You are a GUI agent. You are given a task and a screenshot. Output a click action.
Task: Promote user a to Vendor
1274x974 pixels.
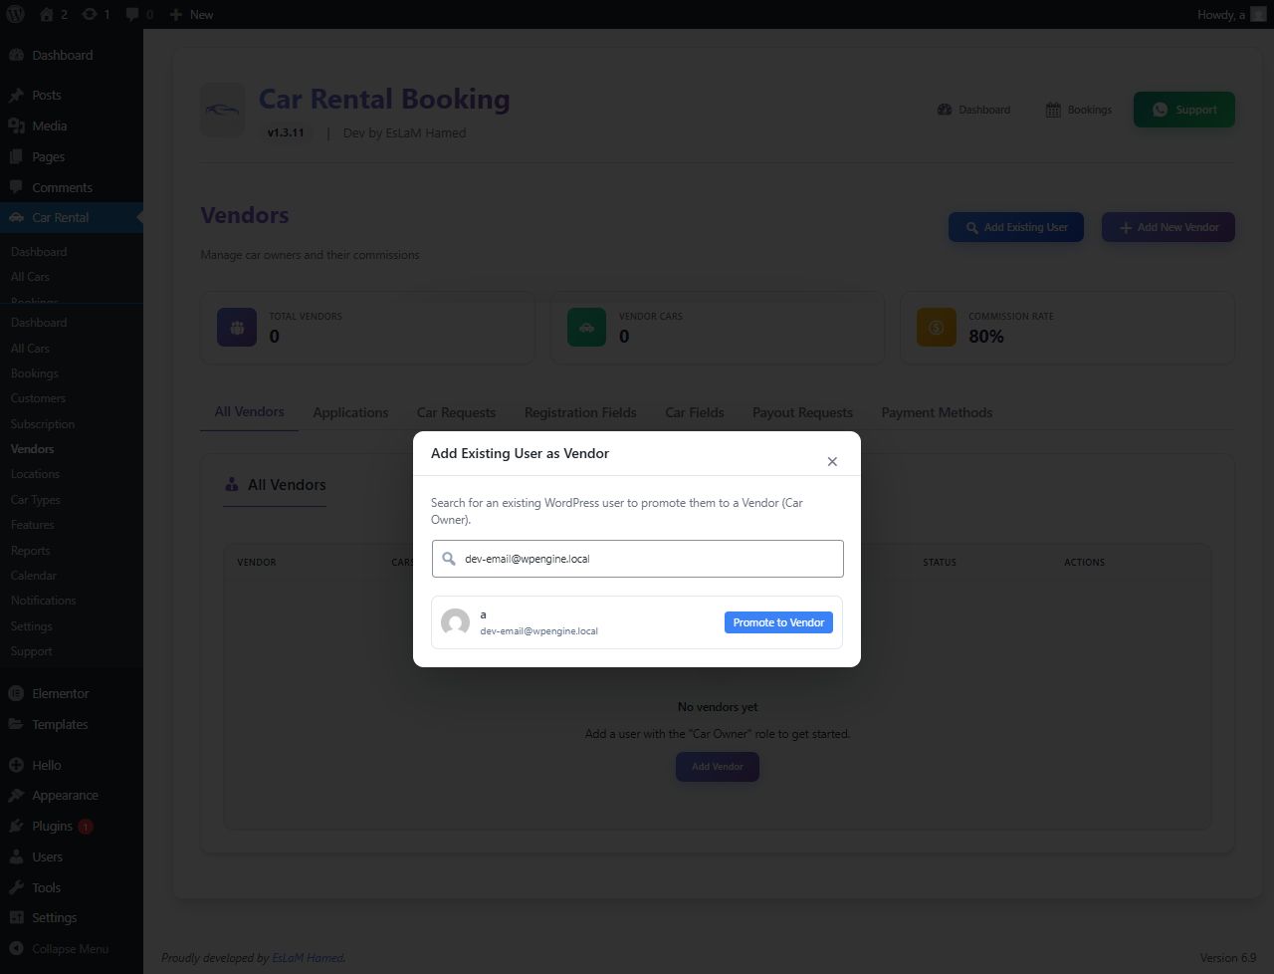pyautogui.click(x=778, y=622)
